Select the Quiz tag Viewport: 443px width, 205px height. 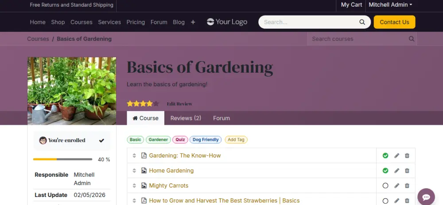[180, 140]
